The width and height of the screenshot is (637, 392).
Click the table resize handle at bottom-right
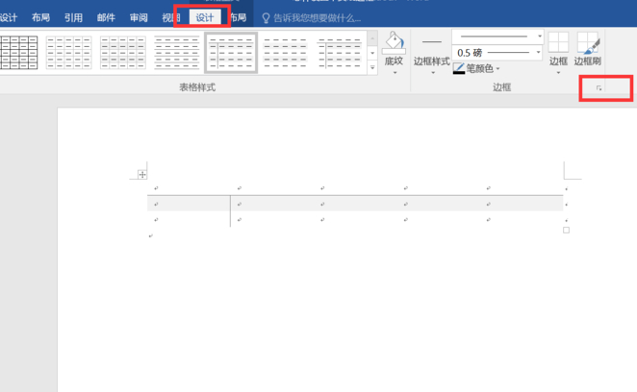[x=566, y=230]
